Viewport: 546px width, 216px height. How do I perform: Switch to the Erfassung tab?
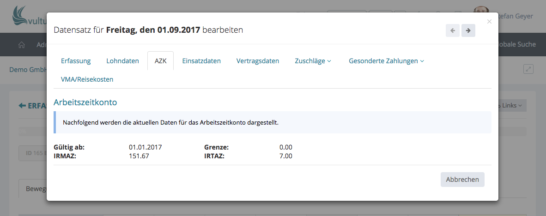76,61
